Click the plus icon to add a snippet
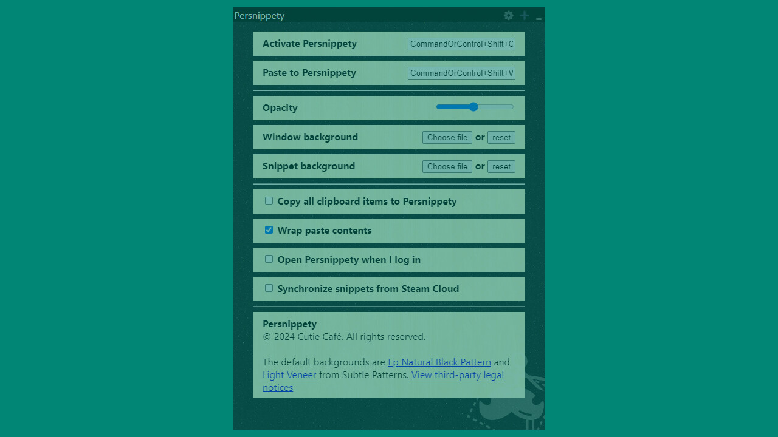Viewport: 778px width, 437px height. [x=524, y=16]
